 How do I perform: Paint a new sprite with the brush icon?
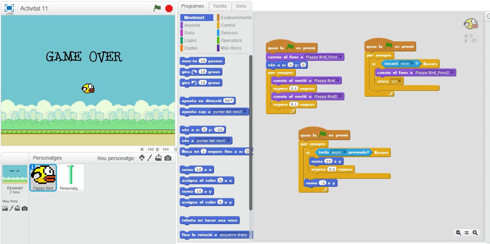(150, 158)
